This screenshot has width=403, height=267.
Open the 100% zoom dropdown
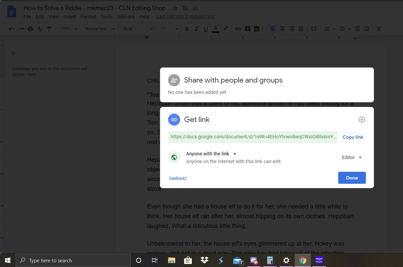69,29
